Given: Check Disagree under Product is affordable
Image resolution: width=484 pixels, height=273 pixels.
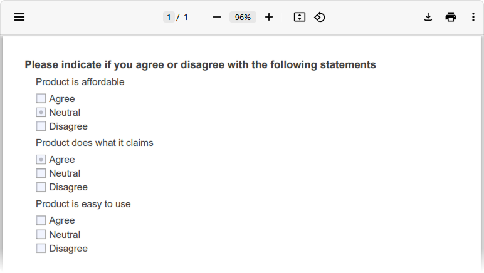Looking at the screenshot, I should [x=41, y=126].
